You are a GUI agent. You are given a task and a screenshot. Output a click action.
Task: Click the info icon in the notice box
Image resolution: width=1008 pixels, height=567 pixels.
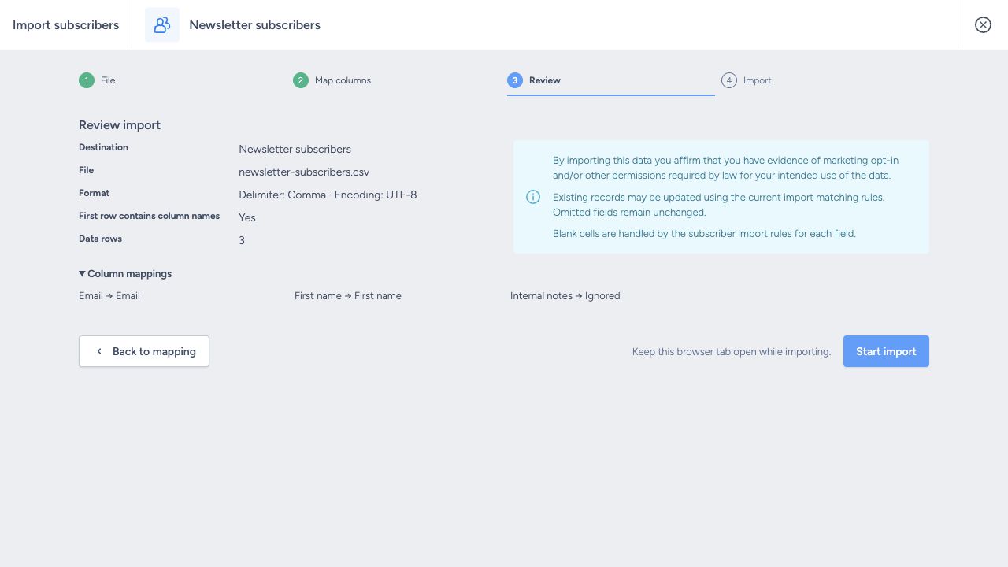(533, 197)
